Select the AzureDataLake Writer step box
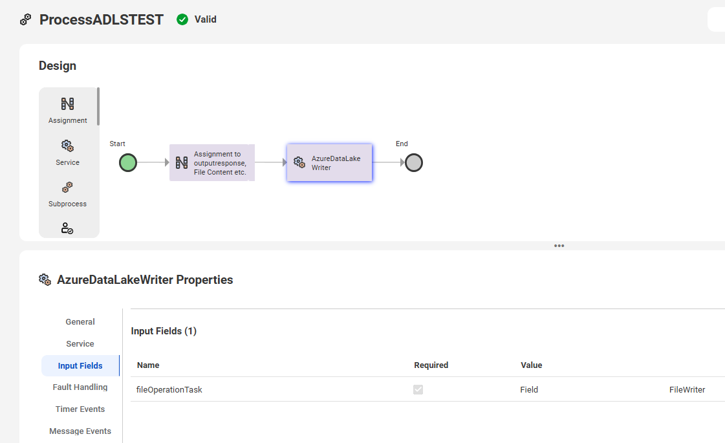Screen dimensions: 725x443 point(329,163)
